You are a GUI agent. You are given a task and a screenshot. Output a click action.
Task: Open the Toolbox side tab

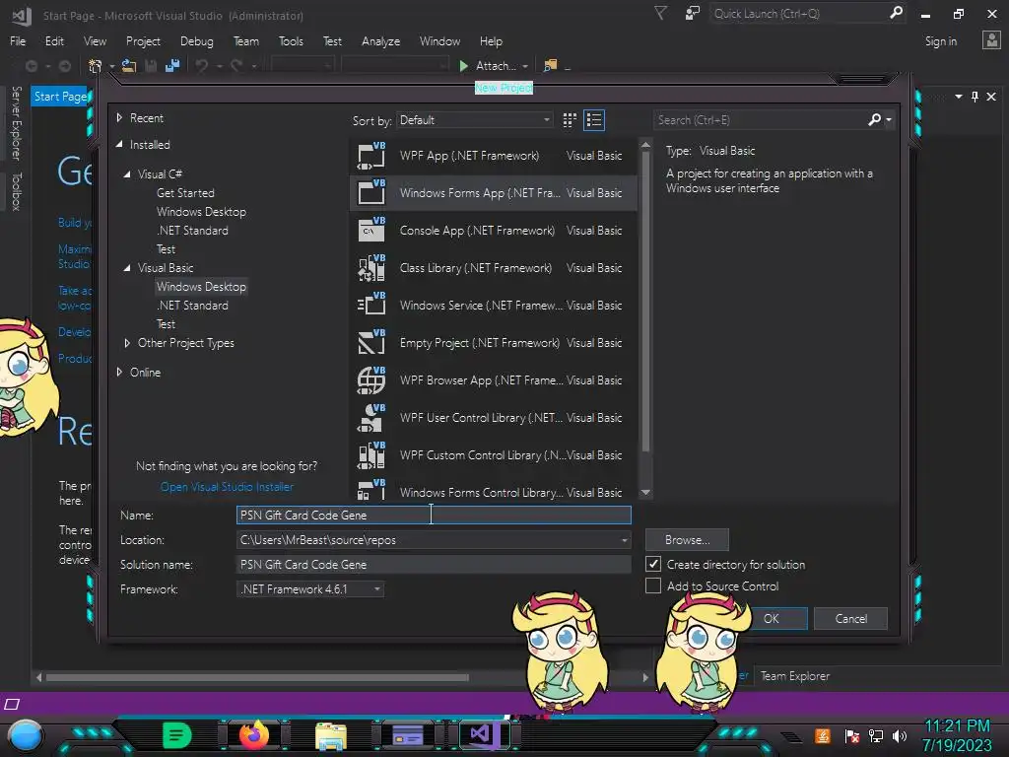tap(17, 191)
